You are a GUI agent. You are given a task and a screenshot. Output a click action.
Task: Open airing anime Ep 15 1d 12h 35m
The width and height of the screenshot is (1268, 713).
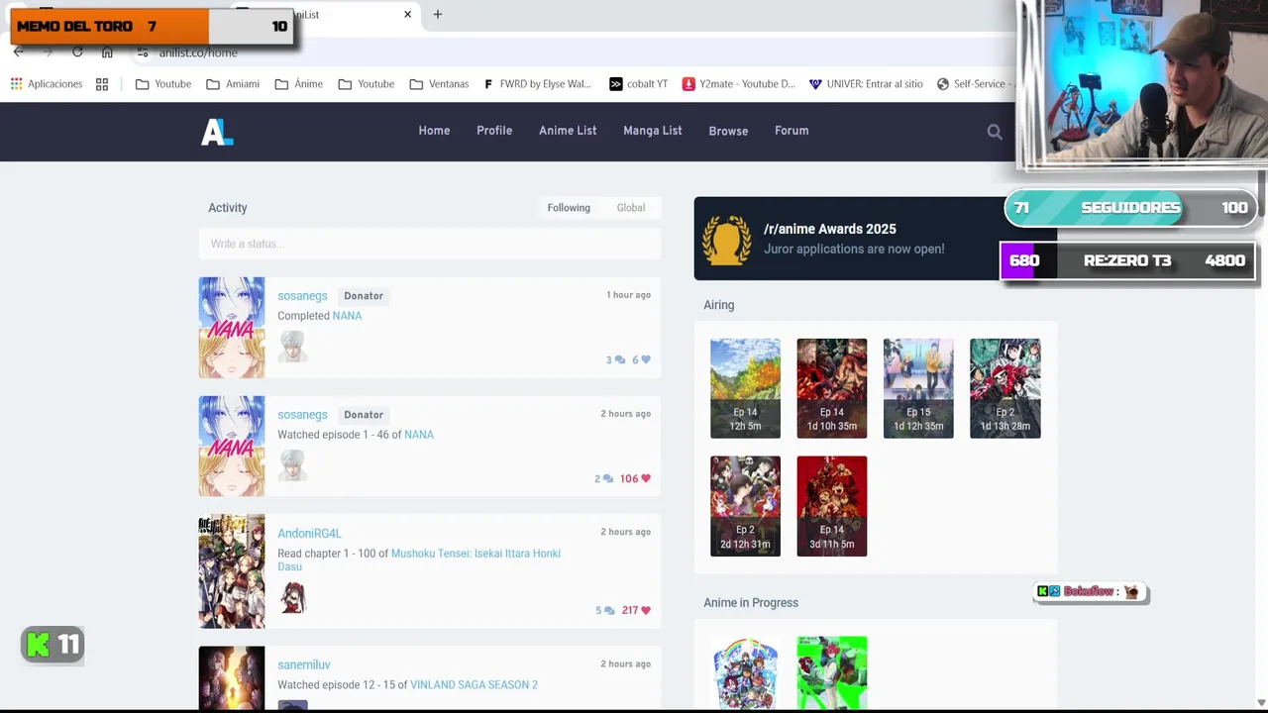[x=918, y=388]
